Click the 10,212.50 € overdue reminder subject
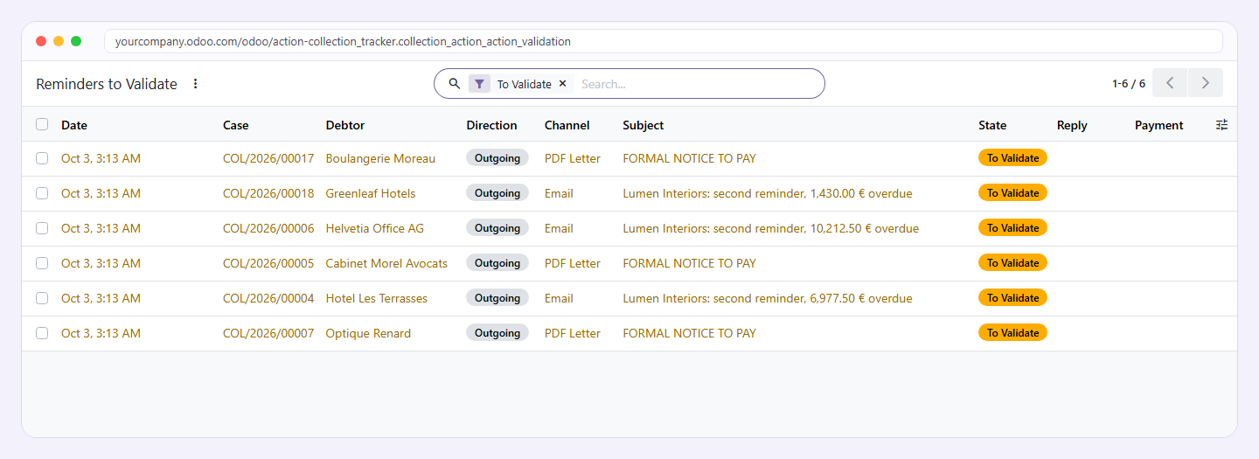Image resolution: width=1259 pixels, height=459 pixels. point(771,228)
